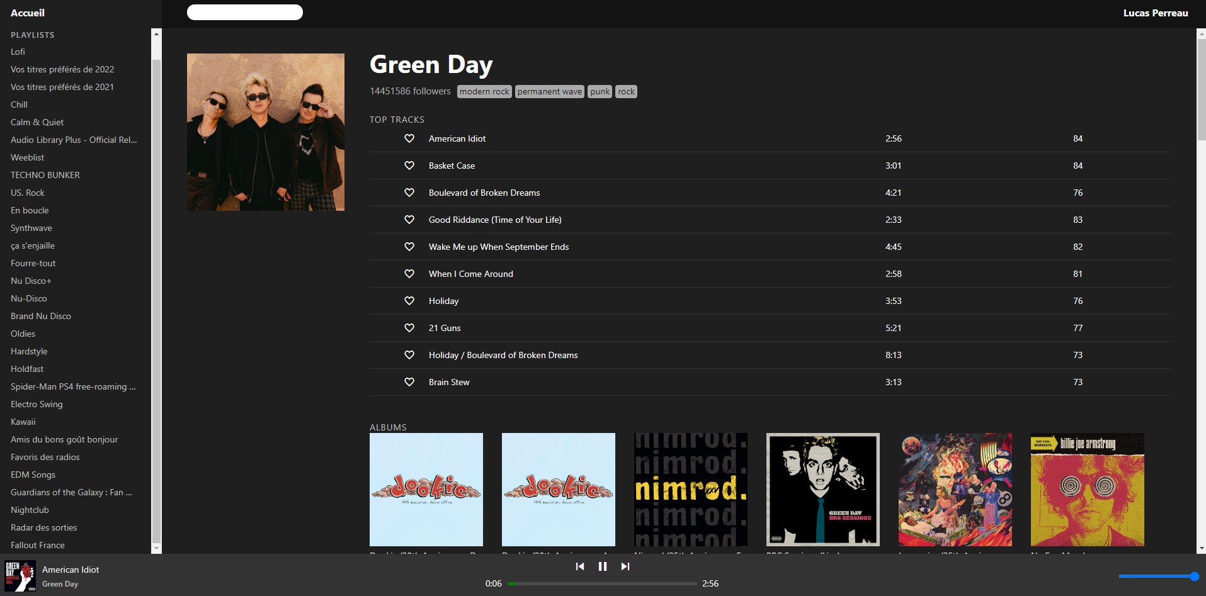
Task: Open the billie joe armstrong album cover
Action: pyautogui.click(x=1088, y=490)
